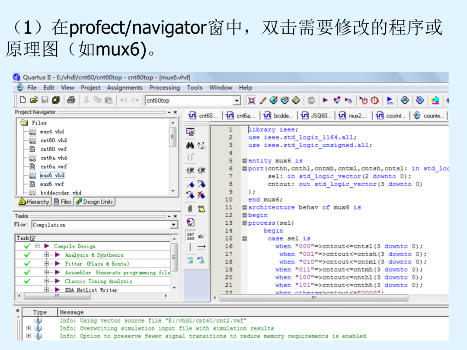Collapse the Compile Design task
This screenshot has width=467, height=350.
pos(37,246)
